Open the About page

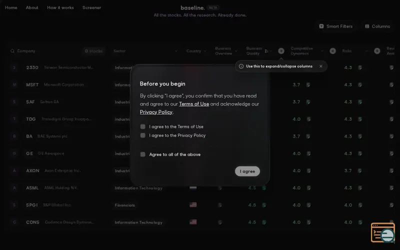tap(32, 7)
